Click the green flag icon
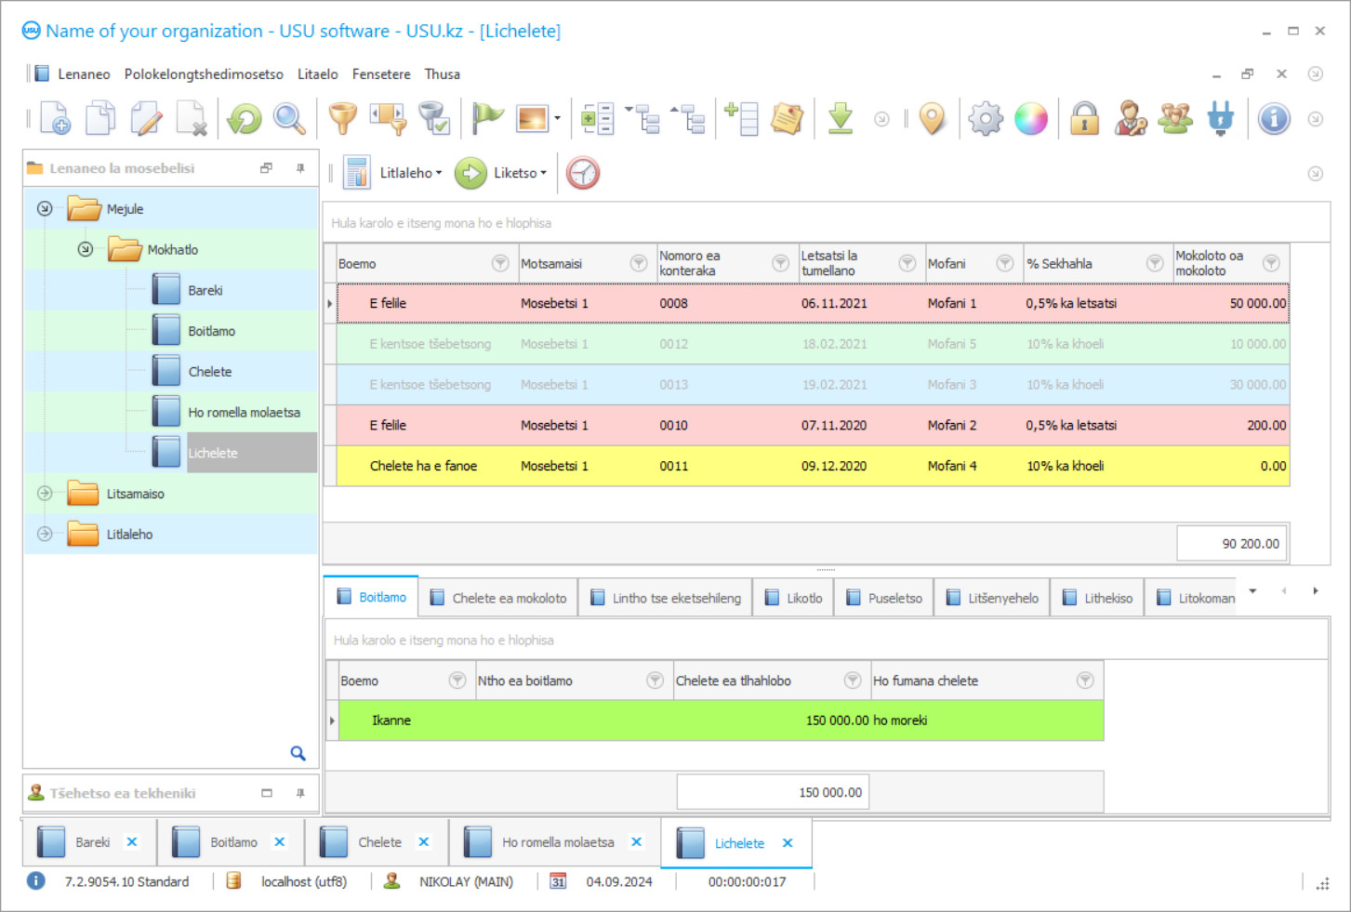1351x912 pixels. click(x=486, y=119)
